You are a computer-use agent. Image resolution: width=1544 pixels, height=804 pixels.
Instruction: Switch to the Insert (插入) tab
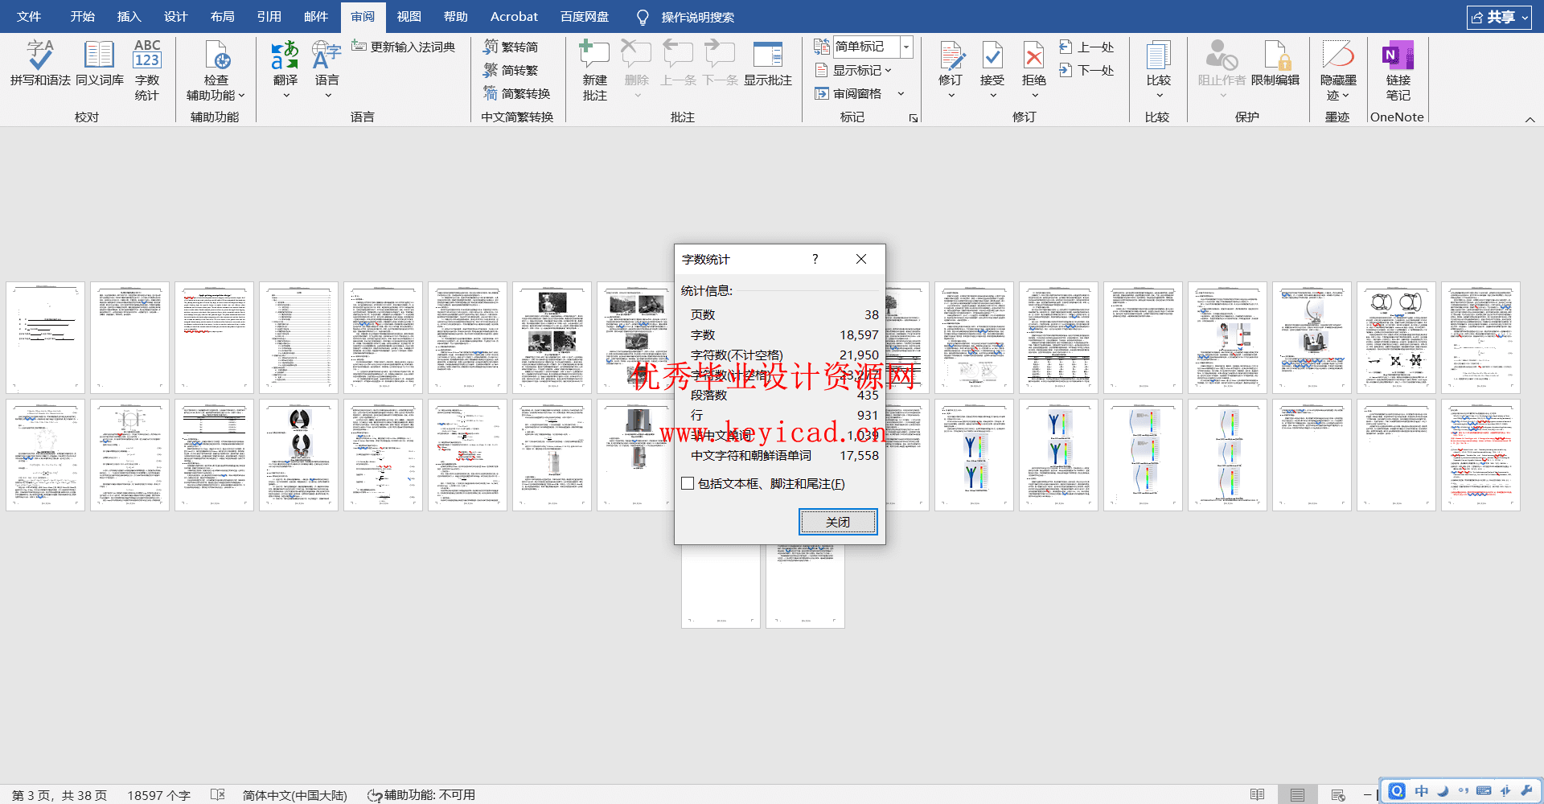[x=129, y=17]
